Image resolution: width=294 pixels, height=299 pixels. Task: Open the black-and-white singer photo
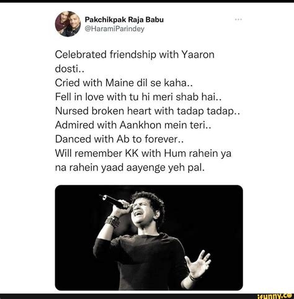(149, 238)
